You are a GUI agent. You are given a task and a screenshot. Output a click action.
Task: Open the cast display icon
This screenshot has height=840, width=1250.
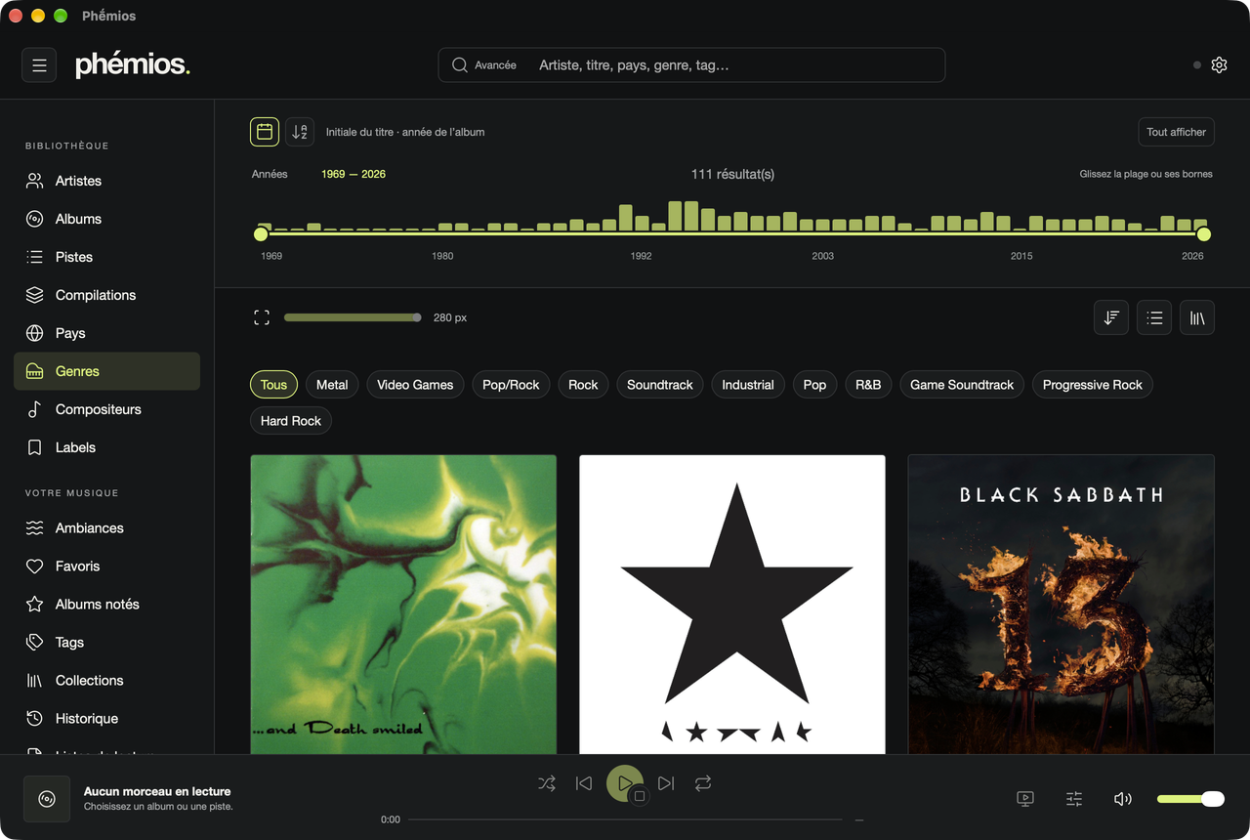[x=1025, y=799]
